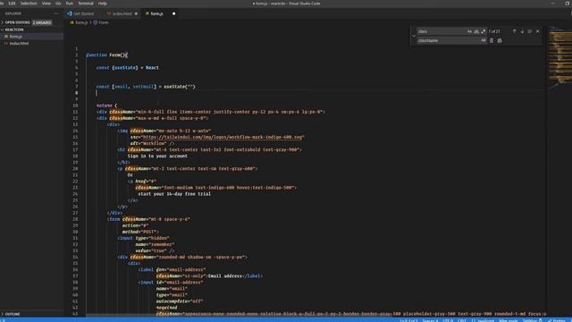
Task: Toggle Use Regular Expression in find widget
Action: pos(484,31)
